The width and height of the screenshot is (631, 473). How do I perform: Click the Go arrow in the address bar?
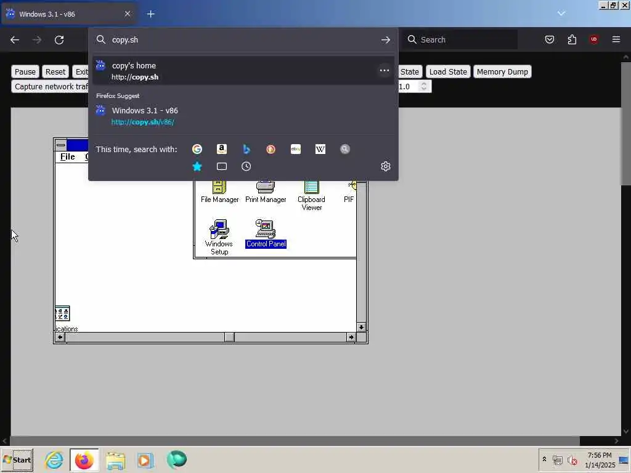386,40
